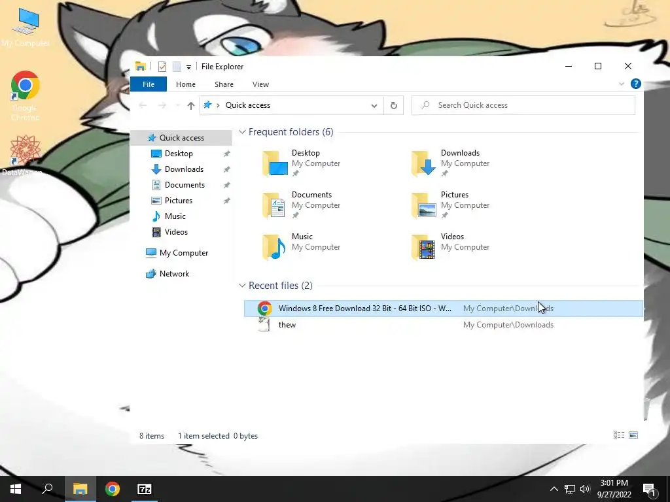Click the Properties icon in the quick access toolbar
The height and width of the screenshot is (502, 670).
click(x=162, y=67)
